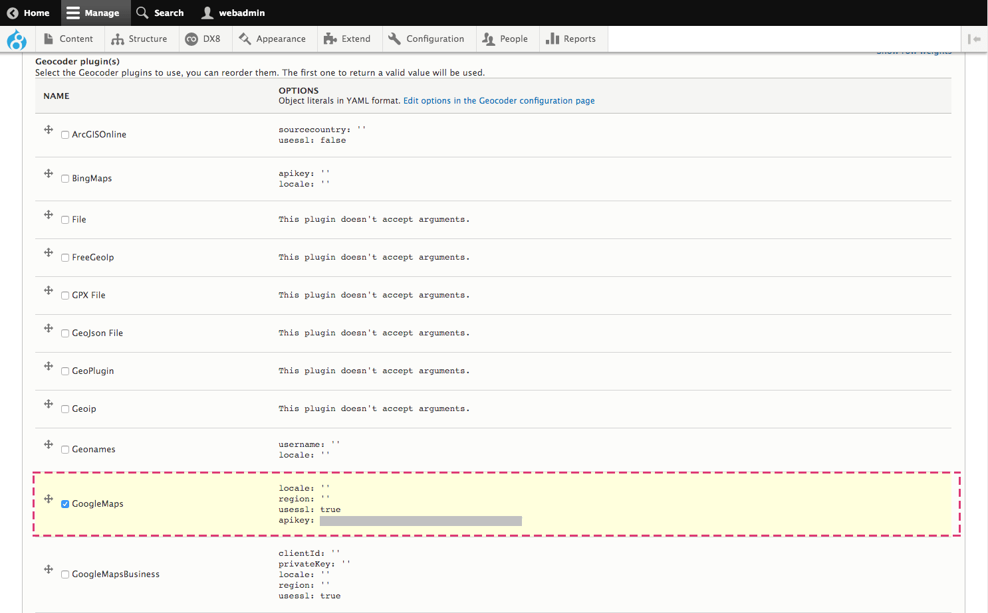This screenshot has width=988, height=613.
Task: Enable the Geoip plugin checkbox
Action: point(65,409)
